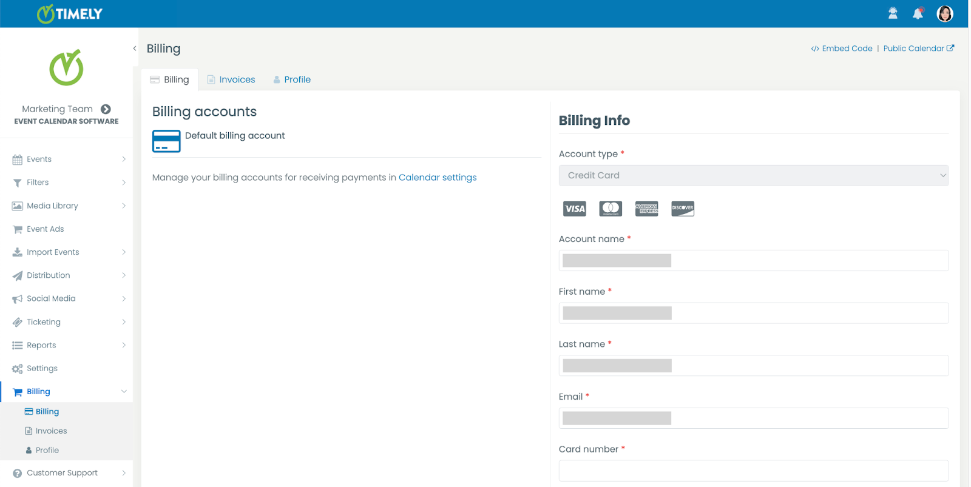Open the notifications bell

[x=918, y=13]
